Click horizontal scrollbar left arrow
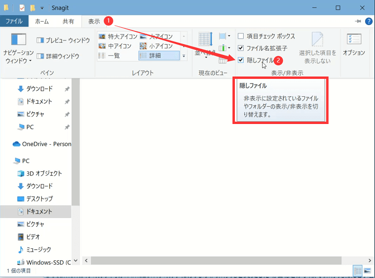 point(86,261)
